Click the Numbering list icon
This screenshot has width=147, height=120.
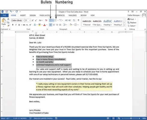[55, 20]
